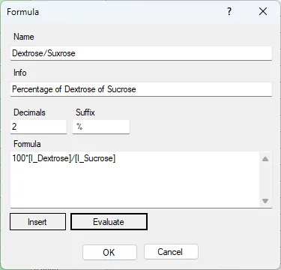Click into the Info description field
Viewport: 281px width, 270px height.
click(x=141, y=89)
